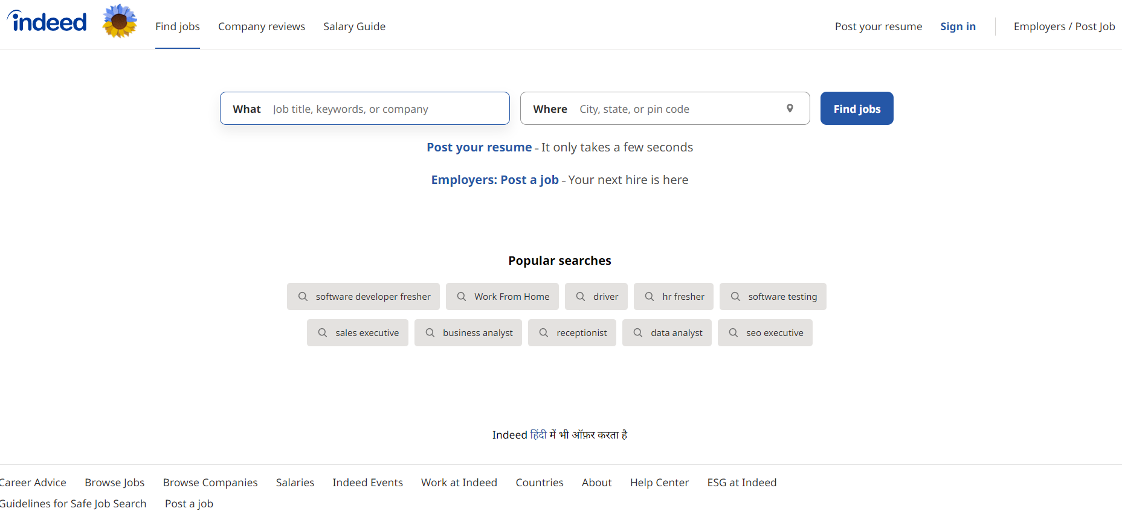Click search icon on software developer fresher chip
The image size is (1122, 517).
(303, 297)
